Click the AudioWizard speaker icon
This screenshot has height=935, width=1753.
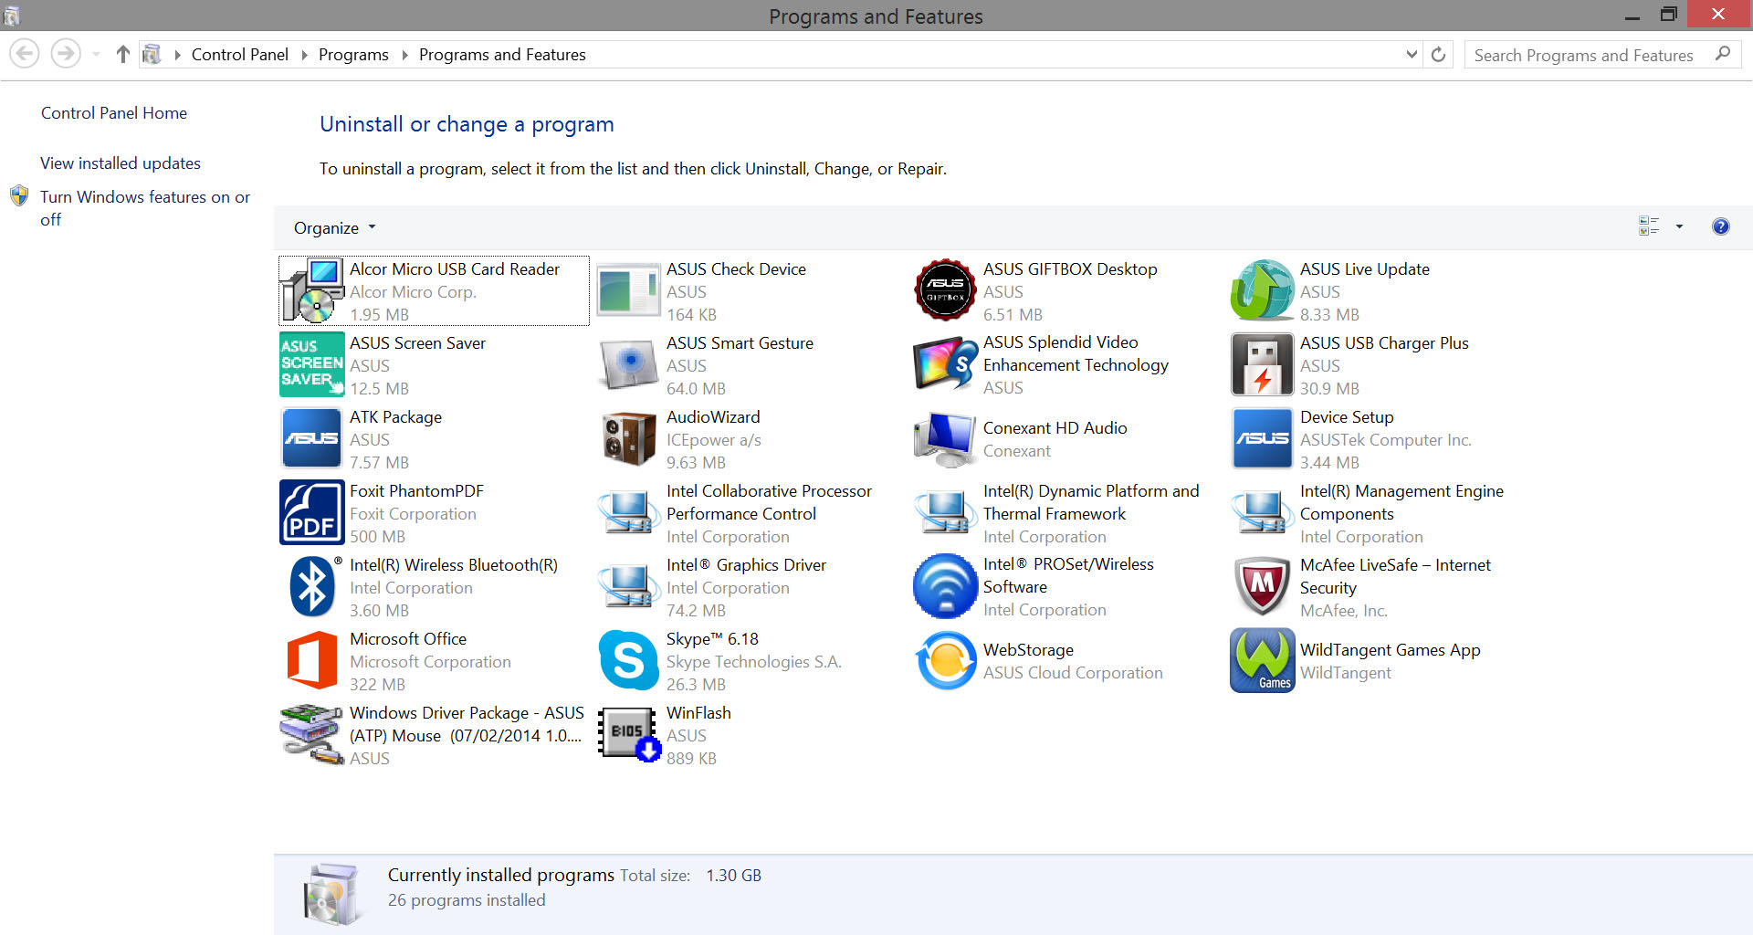pos(629,438)
